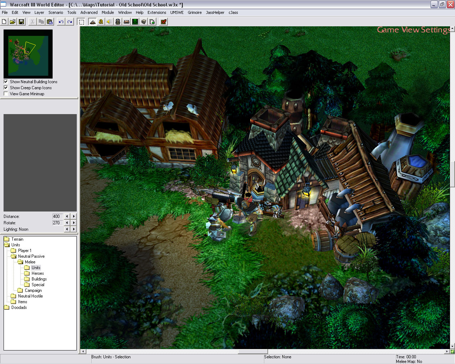Screen dimensions: 455x364
Task: Open the File menu
Action: click(x=5, y=12)
